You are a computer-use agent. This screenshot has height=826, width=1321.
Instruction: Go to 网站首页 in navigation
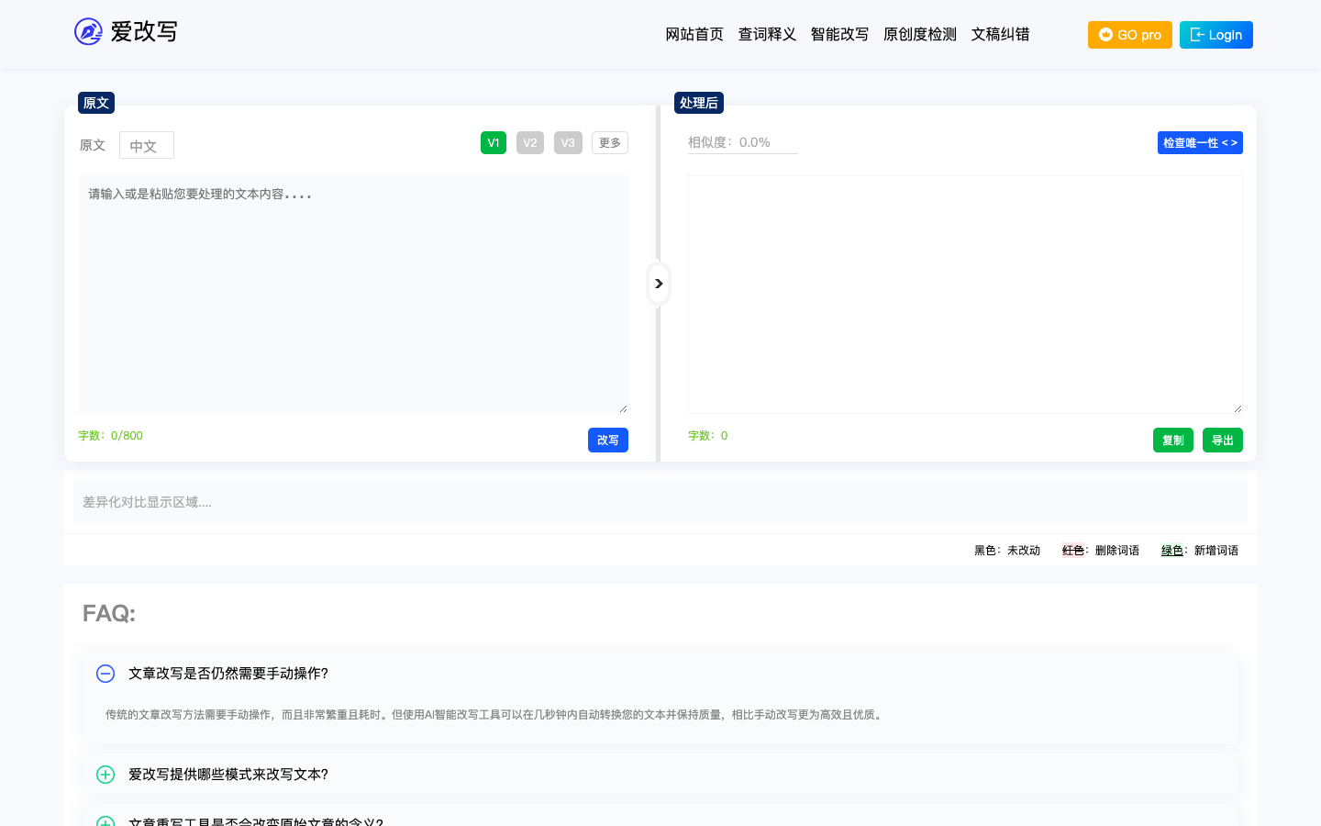click(694, 35)
